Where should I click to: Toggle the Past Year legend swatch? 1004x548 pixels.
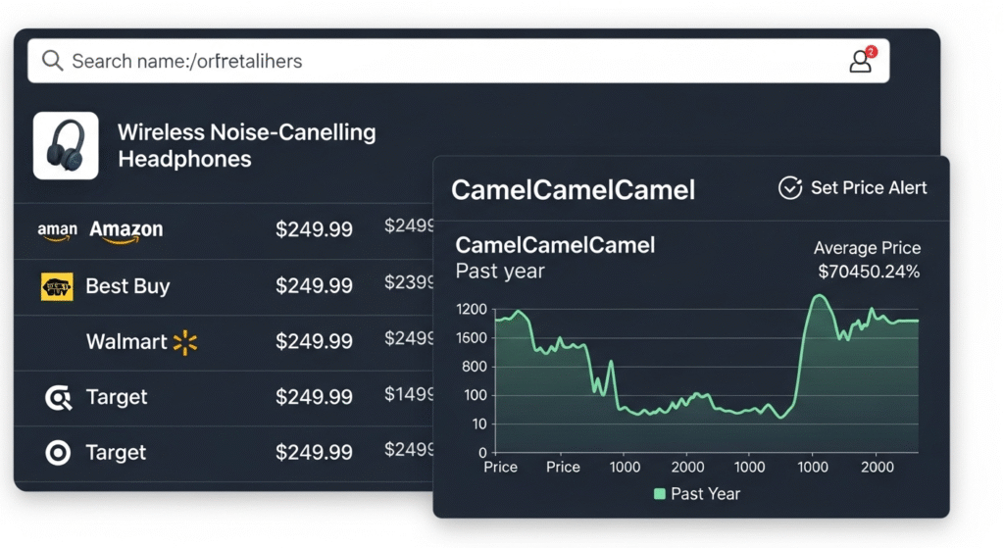pyautogui.click(x=660, y=494)
